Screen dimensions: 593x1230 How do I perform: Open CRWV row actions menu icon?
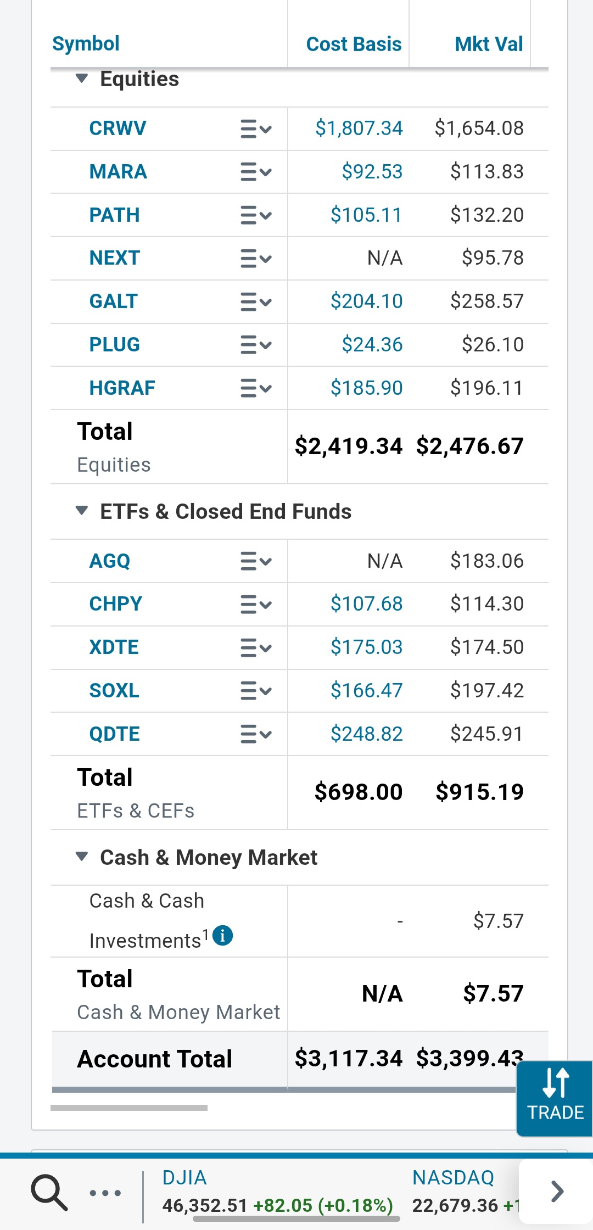(x=256, y=129)
